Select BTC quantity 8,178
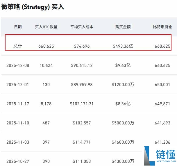The image size is (177, 166). pos(46,104)
